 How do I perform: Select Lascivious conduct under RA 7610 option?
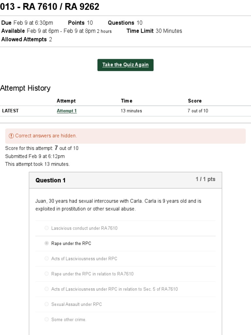47,228
